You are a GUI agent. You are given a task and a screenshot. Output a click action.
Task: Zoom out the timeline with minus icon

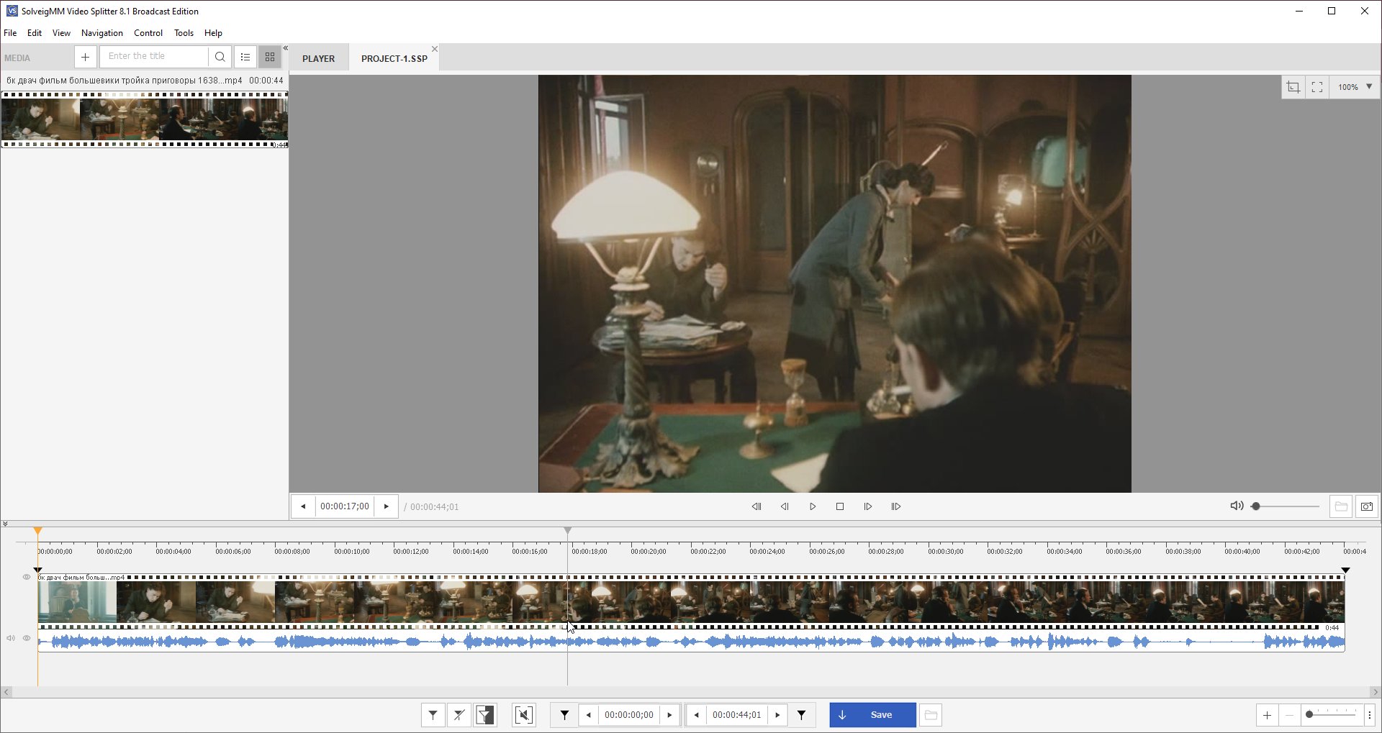click(x=1289, y=715)
